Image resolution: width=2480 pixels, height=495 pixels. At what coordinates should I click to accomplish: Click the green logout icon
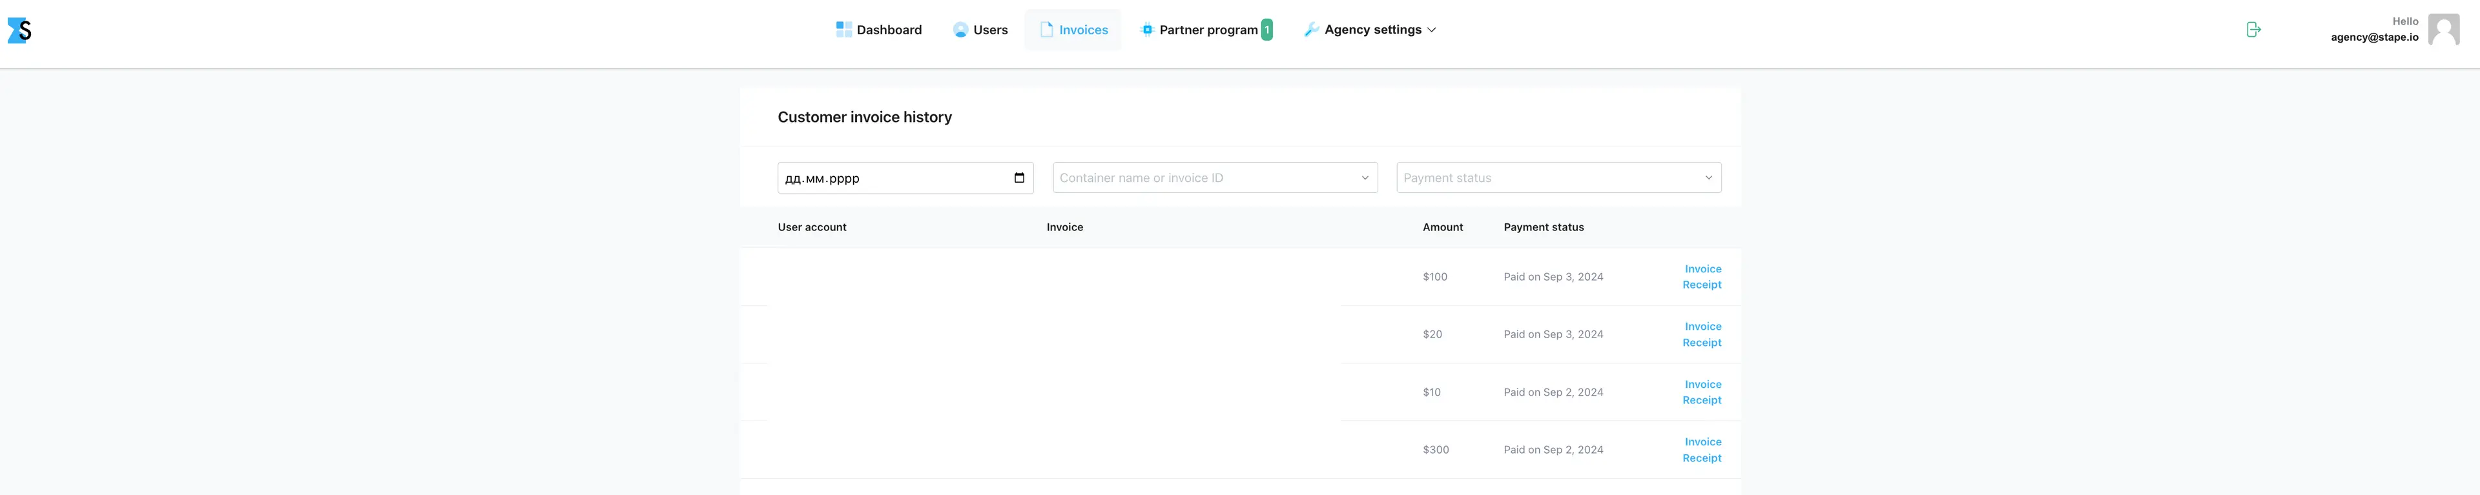point(2253,30)
